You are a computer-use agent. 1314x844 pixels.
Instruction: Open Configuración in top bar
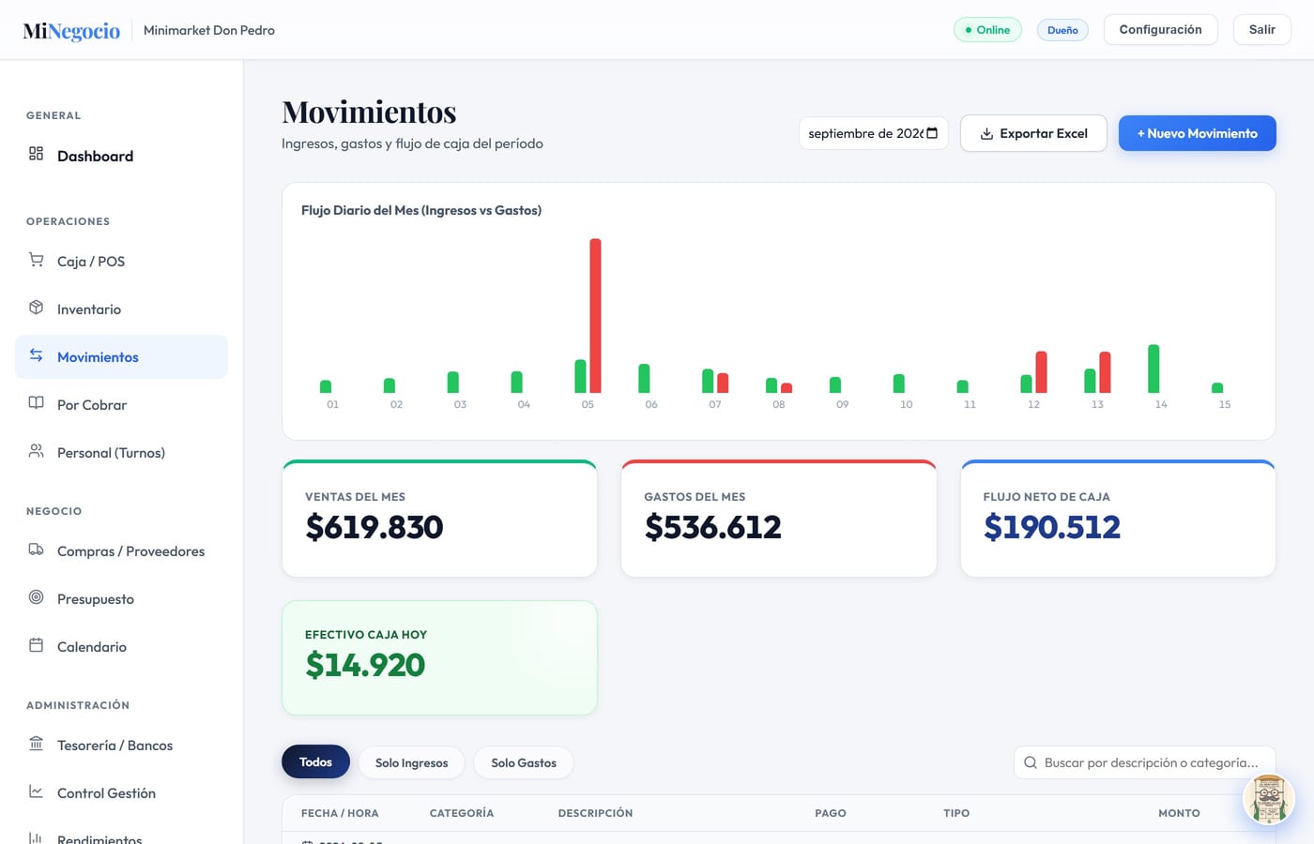(x=1160, y=29)
